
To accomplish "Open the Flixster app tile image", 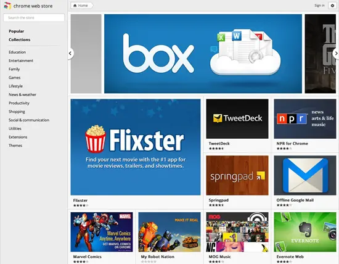I will [x=136, y=147].
